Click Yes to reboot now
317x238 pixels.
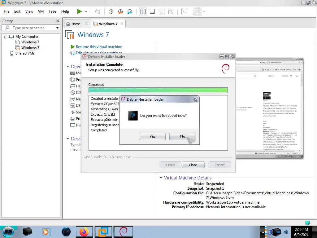pos(152,136)
